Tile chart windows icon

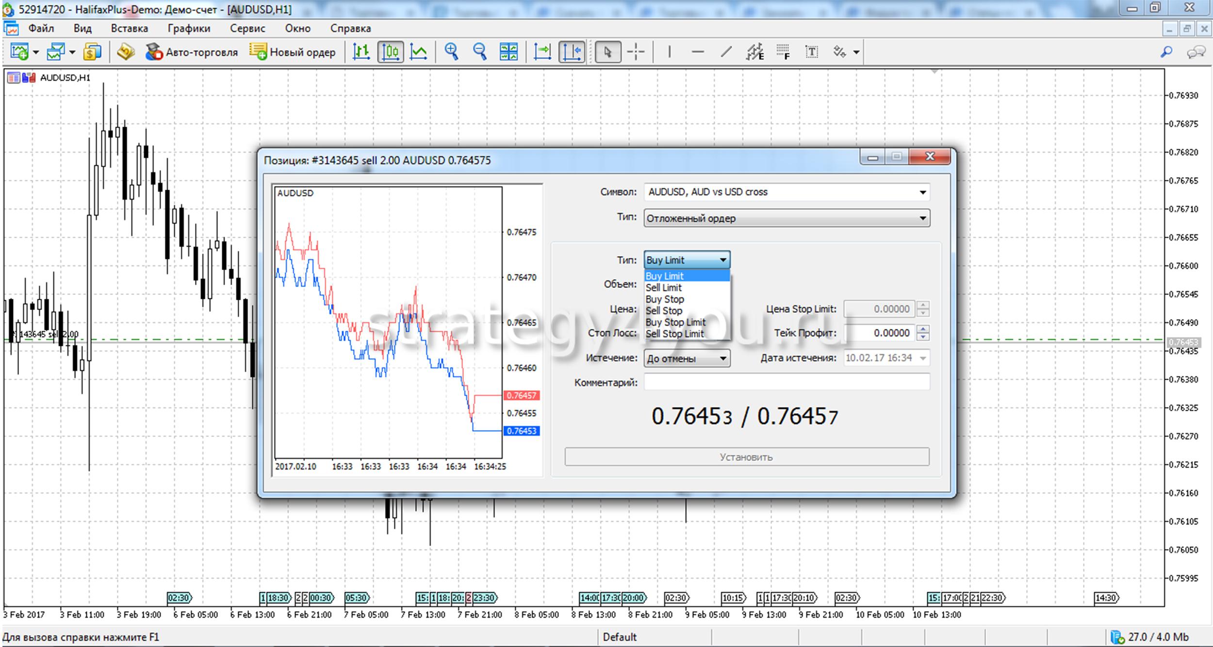pos(508,52)
